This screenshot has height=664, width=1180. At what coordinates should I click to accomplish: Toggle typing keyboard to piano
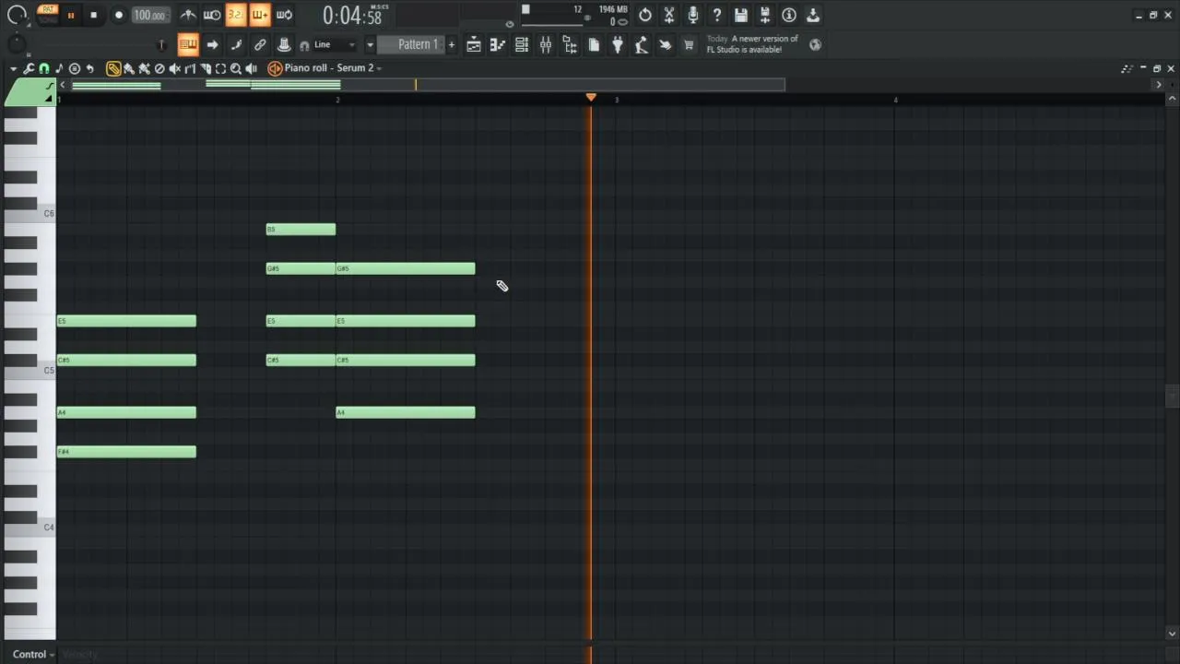187,44
